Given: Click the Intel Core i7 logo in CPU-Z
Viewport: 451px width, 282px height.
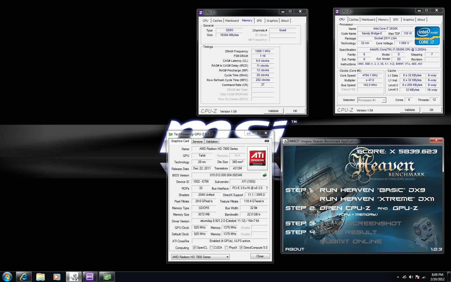Looking at the screenshot, I should pos(427,35).
